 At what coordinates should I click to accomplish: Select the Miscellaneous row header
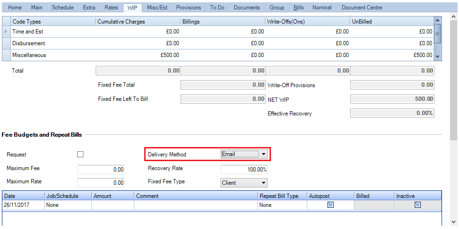7,55
